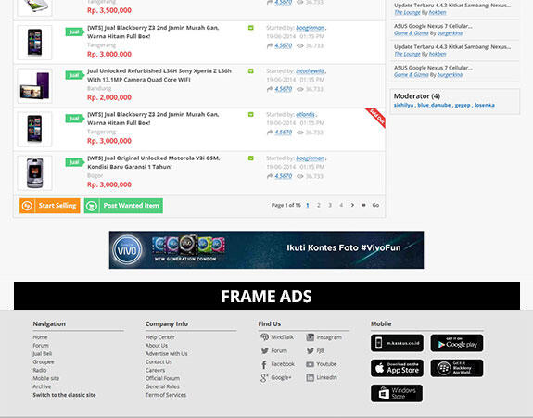Click small green icon in Motorola V3i row
The image size is (533, 418).
pyautogui.click(x=251, y=158)
